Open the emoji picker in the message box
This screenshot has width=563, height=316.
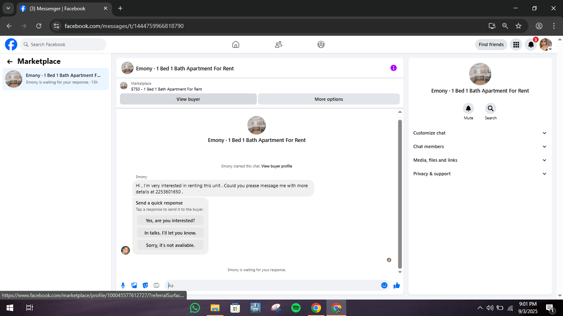pyautogui.click(x=384, y=286)
